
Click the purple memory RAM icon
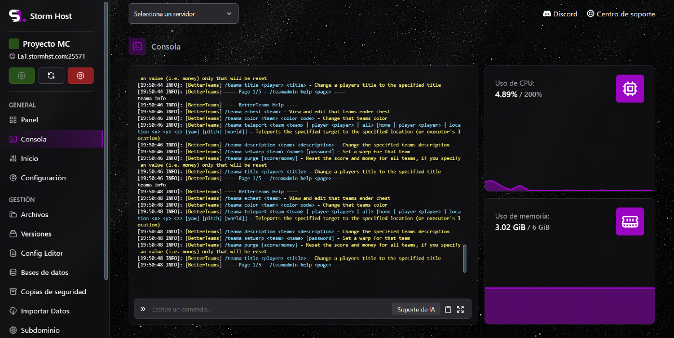(x=629, y=221)
